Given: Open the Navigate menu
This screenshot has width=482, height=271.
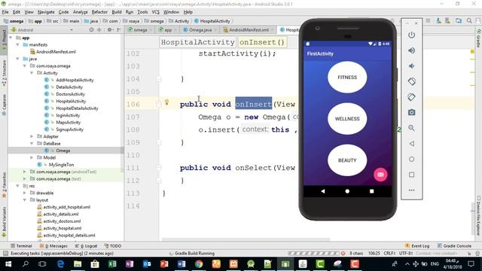Looking at the screenshot, I should pyautogui.click(x=46, y=12).
